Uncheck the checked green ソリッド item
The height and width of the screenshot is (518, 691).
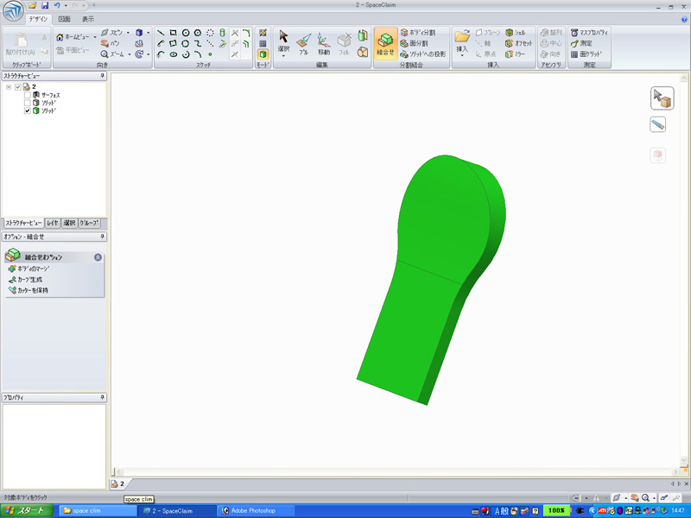click(28, 111)
